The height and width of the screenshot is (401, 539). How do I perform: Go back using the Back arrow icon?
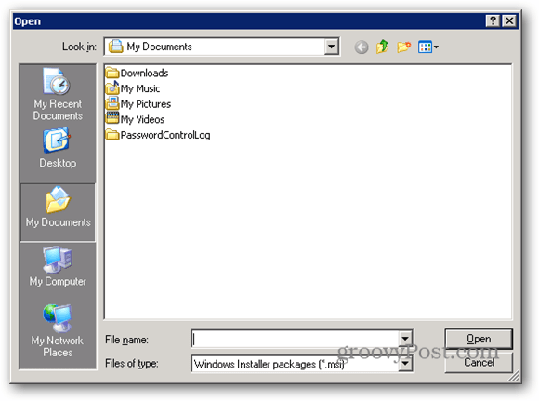(x=362, y=47)
